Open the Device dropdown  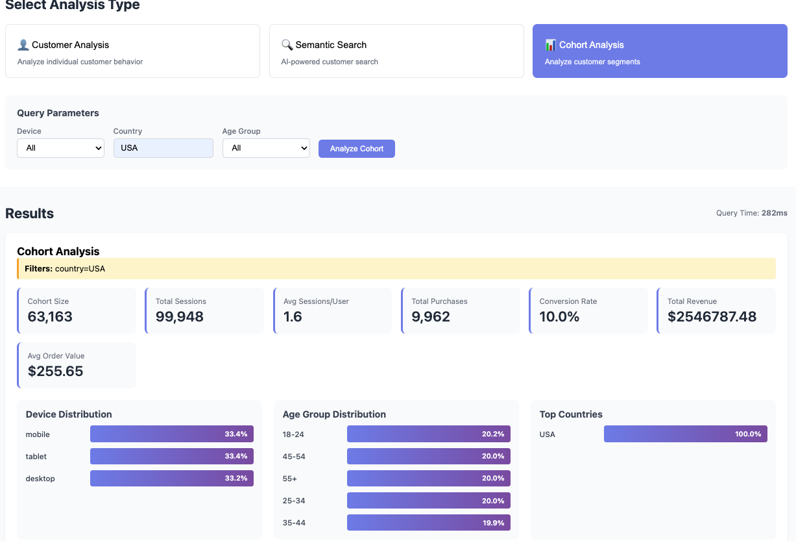[x=60, y=148]
